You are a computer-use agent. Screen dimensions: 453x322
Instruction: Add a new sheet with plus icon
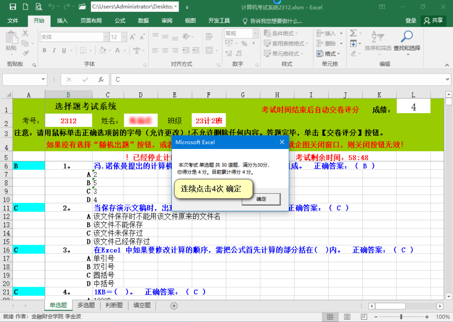click(x=174, y=306)
